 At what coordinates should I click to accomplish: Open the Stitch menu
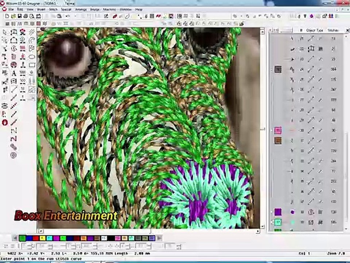coord(53,9)
